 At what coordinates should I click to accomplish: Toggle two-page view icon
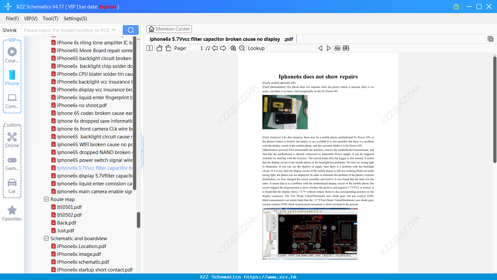(x=150, y=48)
